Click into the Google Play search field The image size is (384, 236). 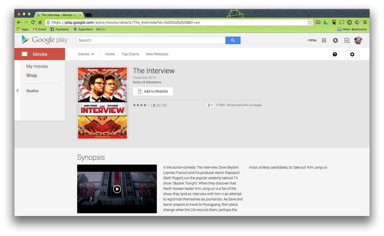point(151,40)
